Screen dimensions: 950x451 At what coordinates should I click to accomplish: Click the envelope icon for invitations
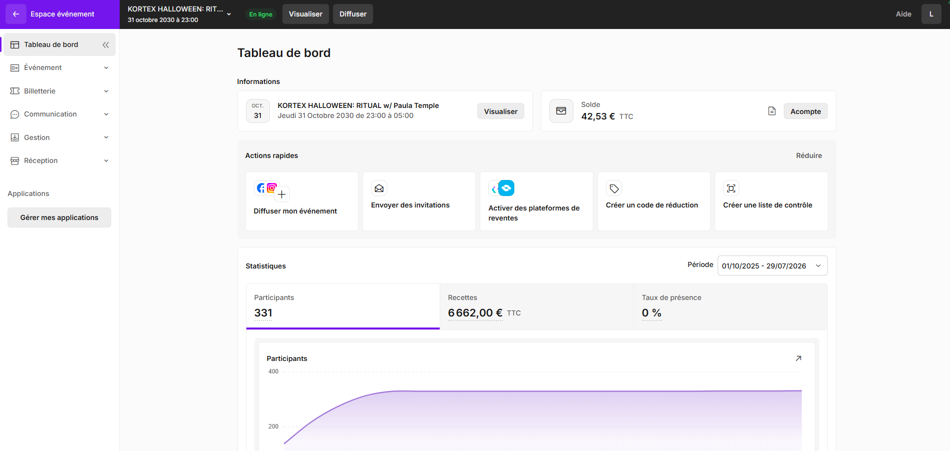(379, 188)
